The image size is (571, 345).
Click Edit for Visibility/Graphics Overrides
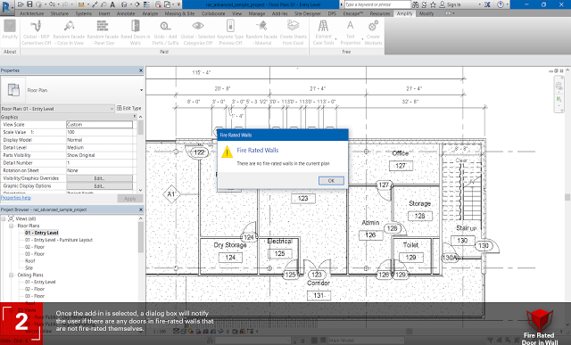click(x=99, y=178)
